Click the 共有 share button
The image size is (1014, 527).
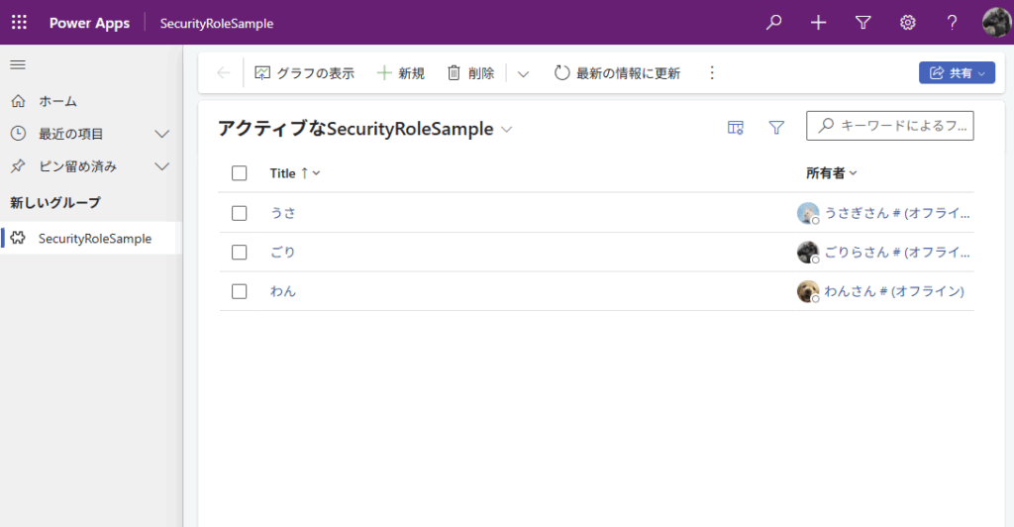[x=957, y=73]
